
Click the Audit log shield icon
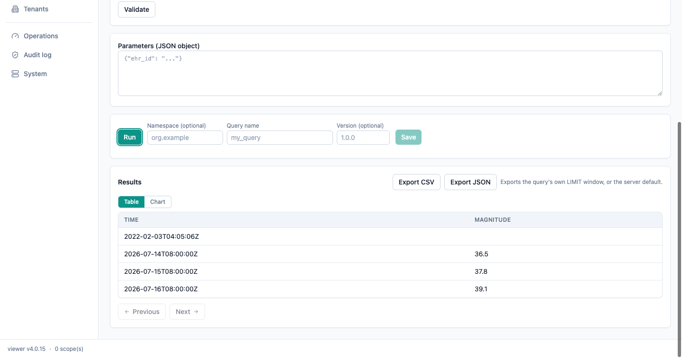coord(15,55)
